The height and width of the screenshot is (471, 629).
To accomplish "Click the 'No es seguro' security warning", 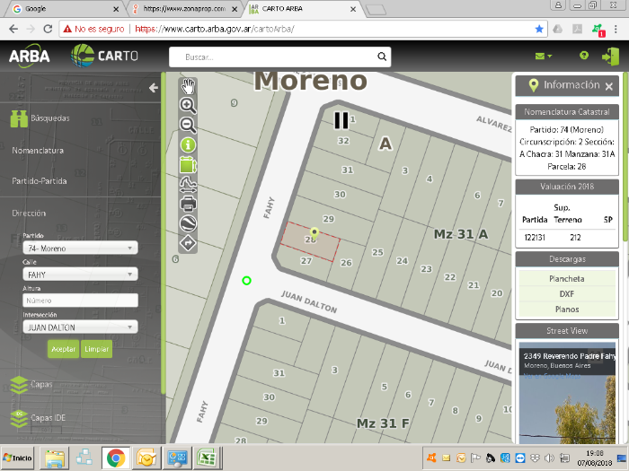I will click(93, 29).
